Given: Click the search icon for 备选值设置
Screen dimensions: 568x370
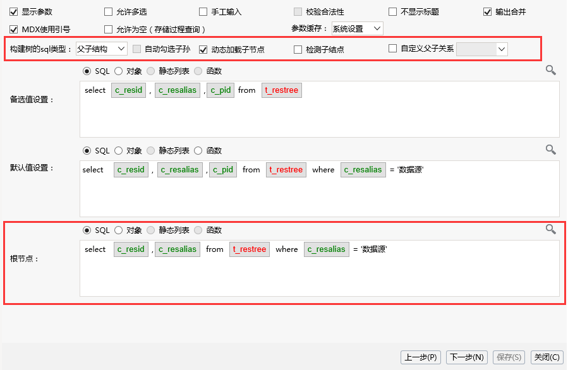Looking at the screenshot, I should (x=550, y=70).
